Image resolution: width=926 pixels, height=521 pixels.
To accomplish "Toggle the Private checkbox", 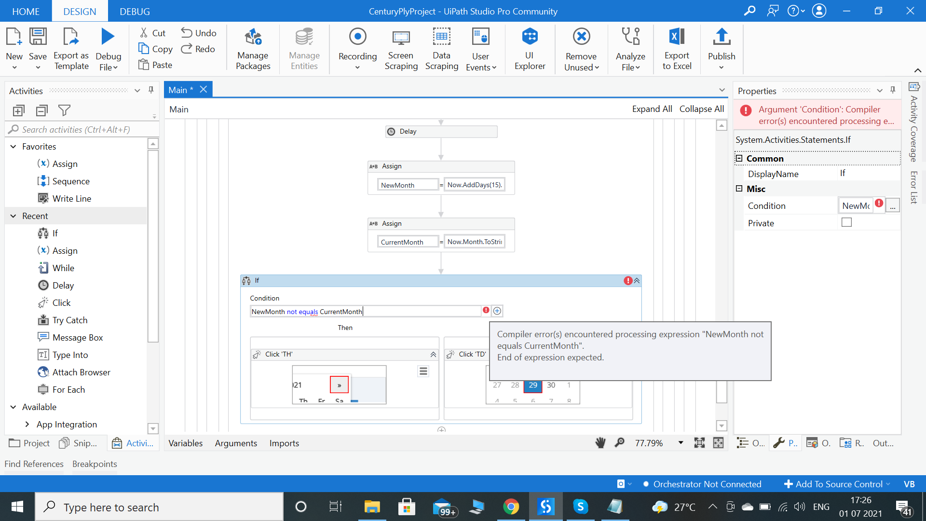I will [x=846, y=222].
